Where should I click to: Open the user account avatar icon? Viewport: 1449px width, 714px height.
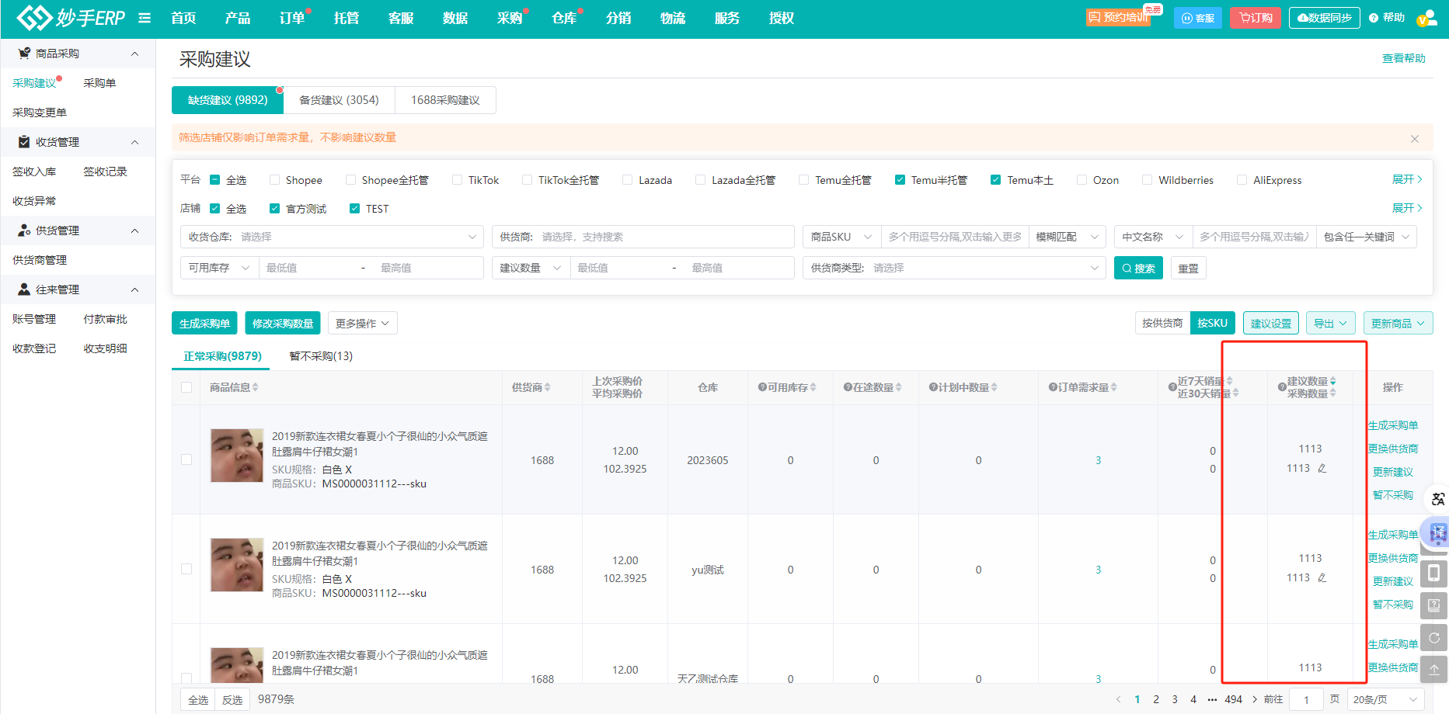pos(1426,18)
